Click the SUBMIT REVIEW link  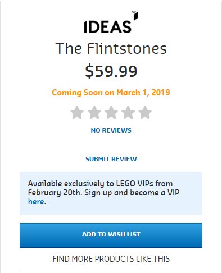coord(111,159)
